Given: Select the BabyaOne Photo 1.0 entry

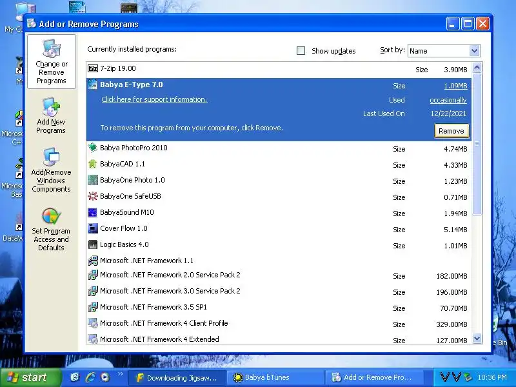Looking at the screenshot, I should pos(279,181).
